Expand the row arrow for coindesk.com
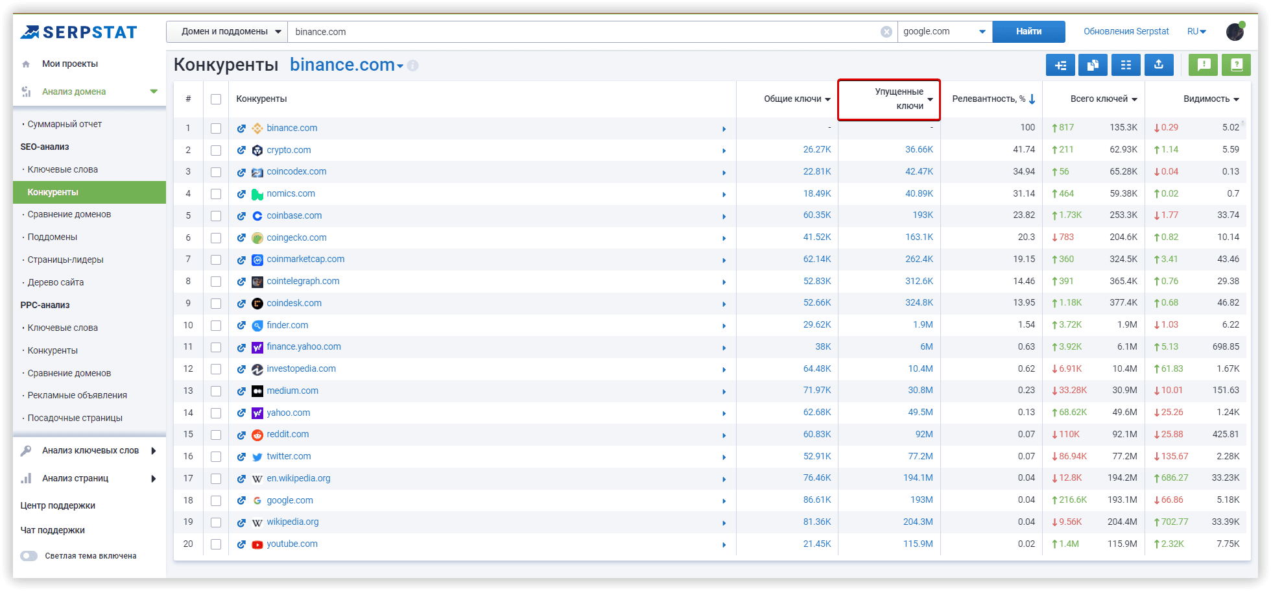Screen dimensions: 1271x591 (x=724, y=304)
